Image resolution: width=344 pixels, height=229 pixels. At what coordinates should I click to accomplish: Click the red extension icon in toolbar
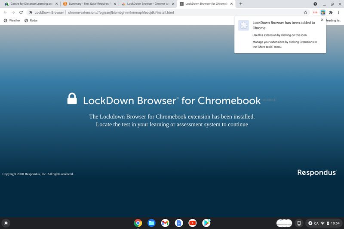point(315,12)
